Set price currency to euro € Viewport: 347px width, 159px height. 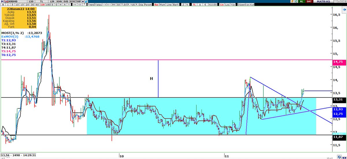[205, 5]
